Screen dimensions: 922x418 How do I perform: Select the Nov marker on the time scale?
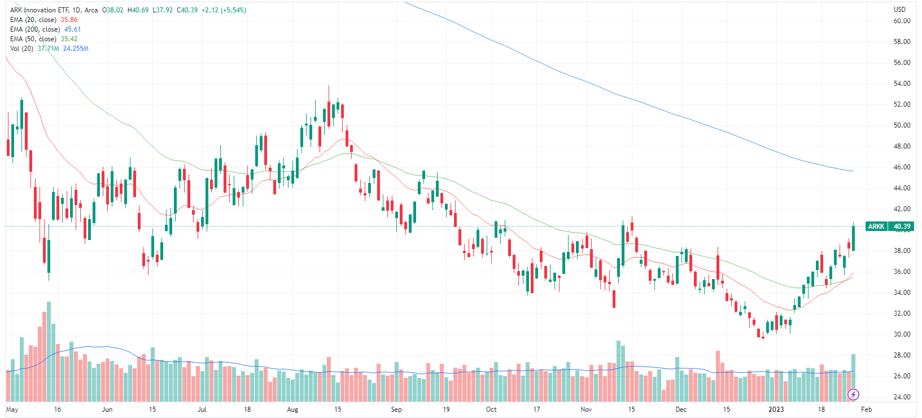586,410
